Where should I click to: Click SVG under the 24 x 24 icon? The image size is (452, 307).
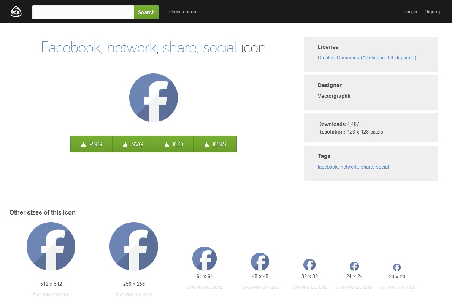pyautogui.click(x=341, y=287)
